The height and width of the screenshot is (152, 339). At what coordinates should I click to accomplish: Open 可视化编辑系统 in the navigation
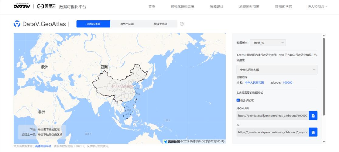click(x=183, y=7)
